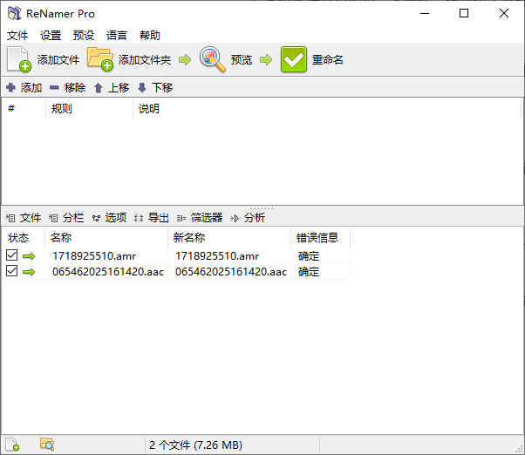Click green arrow status of 06546202516​1420.aac
The image size is (525, 455).
[29, 272]
